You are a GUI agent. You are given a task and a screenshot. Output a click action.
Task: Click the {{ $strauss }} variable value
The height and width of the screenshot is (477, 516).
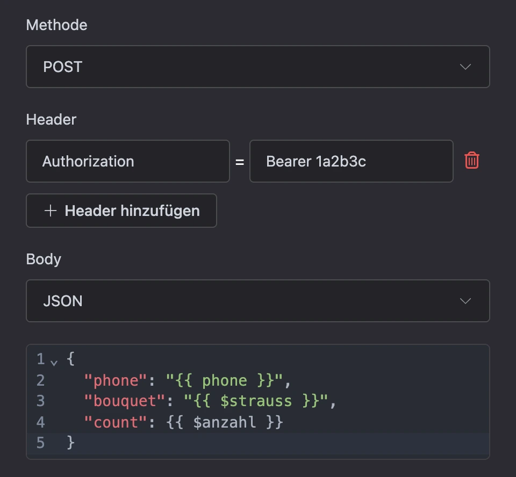256,401
